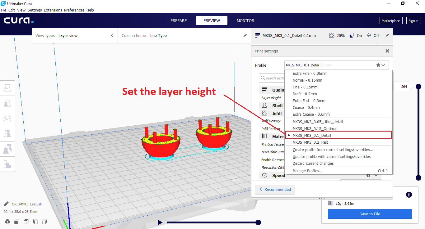
Task: Select the MK3S_MK3_0.05_Ultra_detail profile
Action: tap(339, 122)
